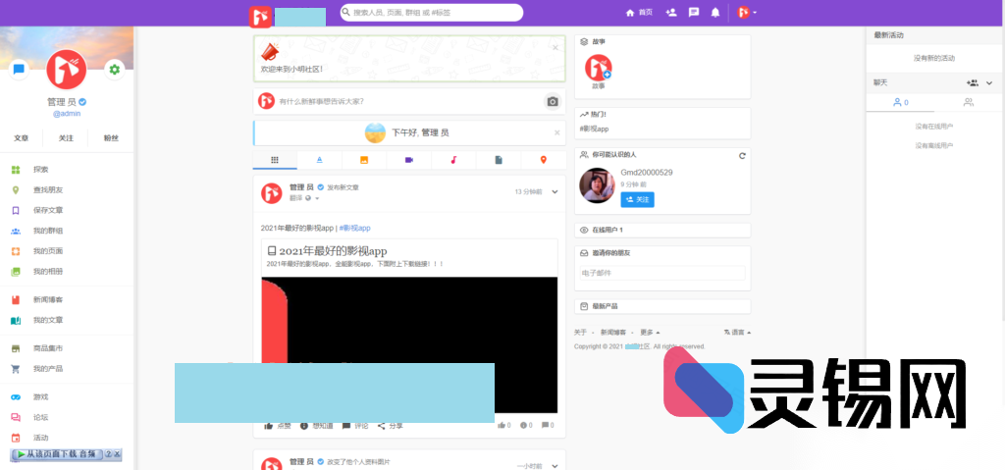Expand the first post options chevron
Viewport: 1005px width, 470px height.
pyautogui.click(x=555, y=191)
